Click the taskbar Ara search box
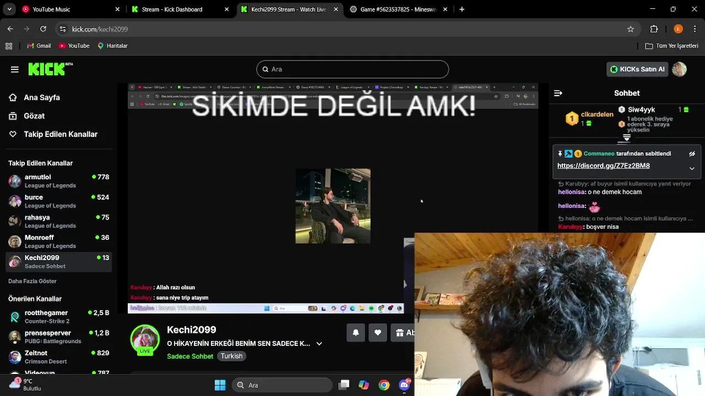The width and height of the screenshot is (705, 396). 283,385
